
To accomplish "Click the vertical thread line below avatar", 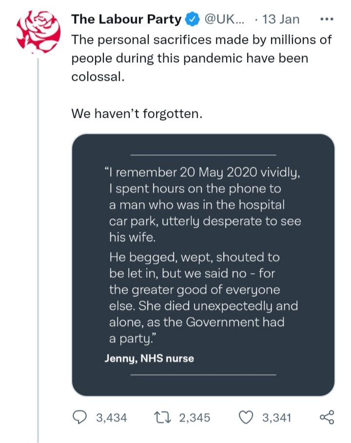I will tap(38, 243).
